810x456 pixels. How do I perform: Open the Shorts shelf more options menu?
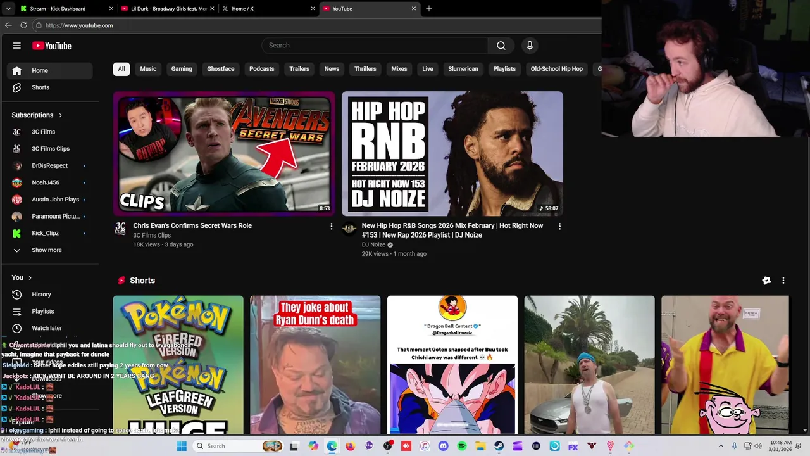pyautogui.click(x=783, y=281)
